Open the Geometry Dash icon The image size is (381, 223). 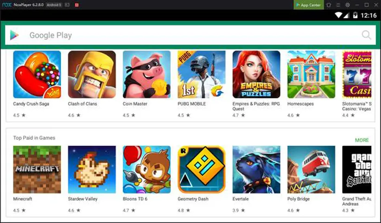coord(202,169)
